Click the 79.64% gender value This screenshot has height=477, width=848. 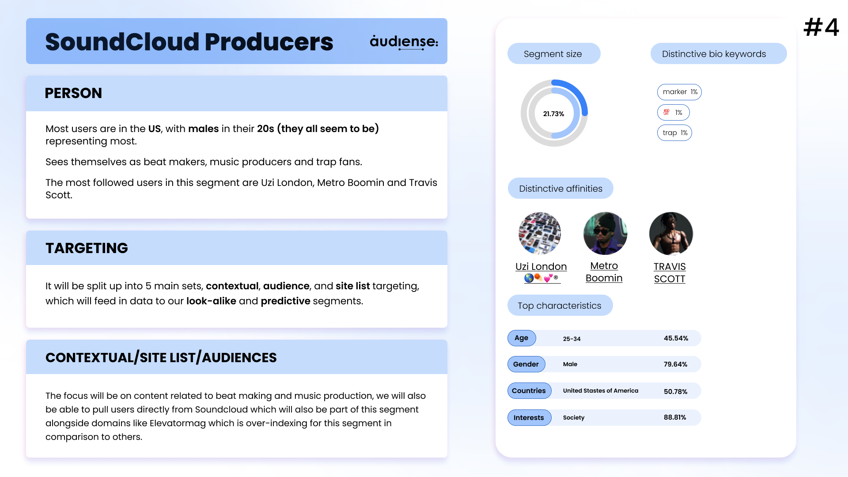click(x=675, y=364)
